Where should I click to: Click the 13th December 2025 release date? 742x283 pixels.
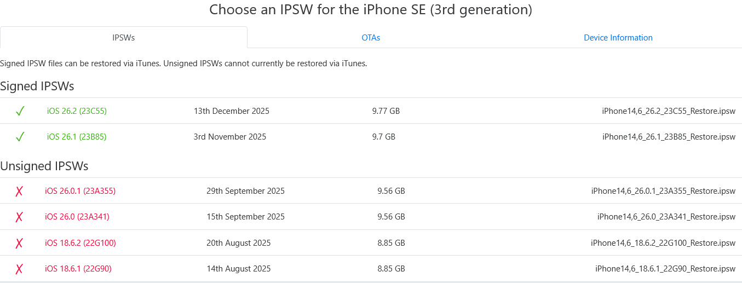(231, 111)
